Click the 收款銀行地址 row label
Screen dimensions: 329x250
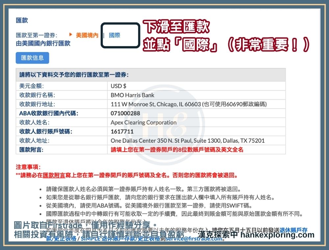coord(37,104)
